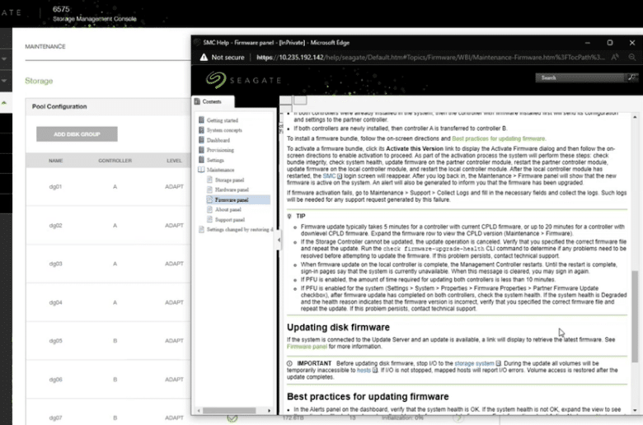Click the Storage panel page icon
The height and width of the screenshot is (425, 643).
pos(209,180)
